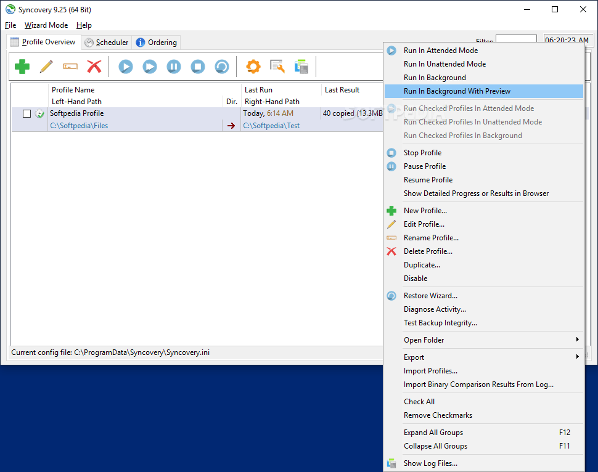Screen dimensions: 598x472
Task: Click the Show Log Files toolbar icon
Action: point(301,67)
